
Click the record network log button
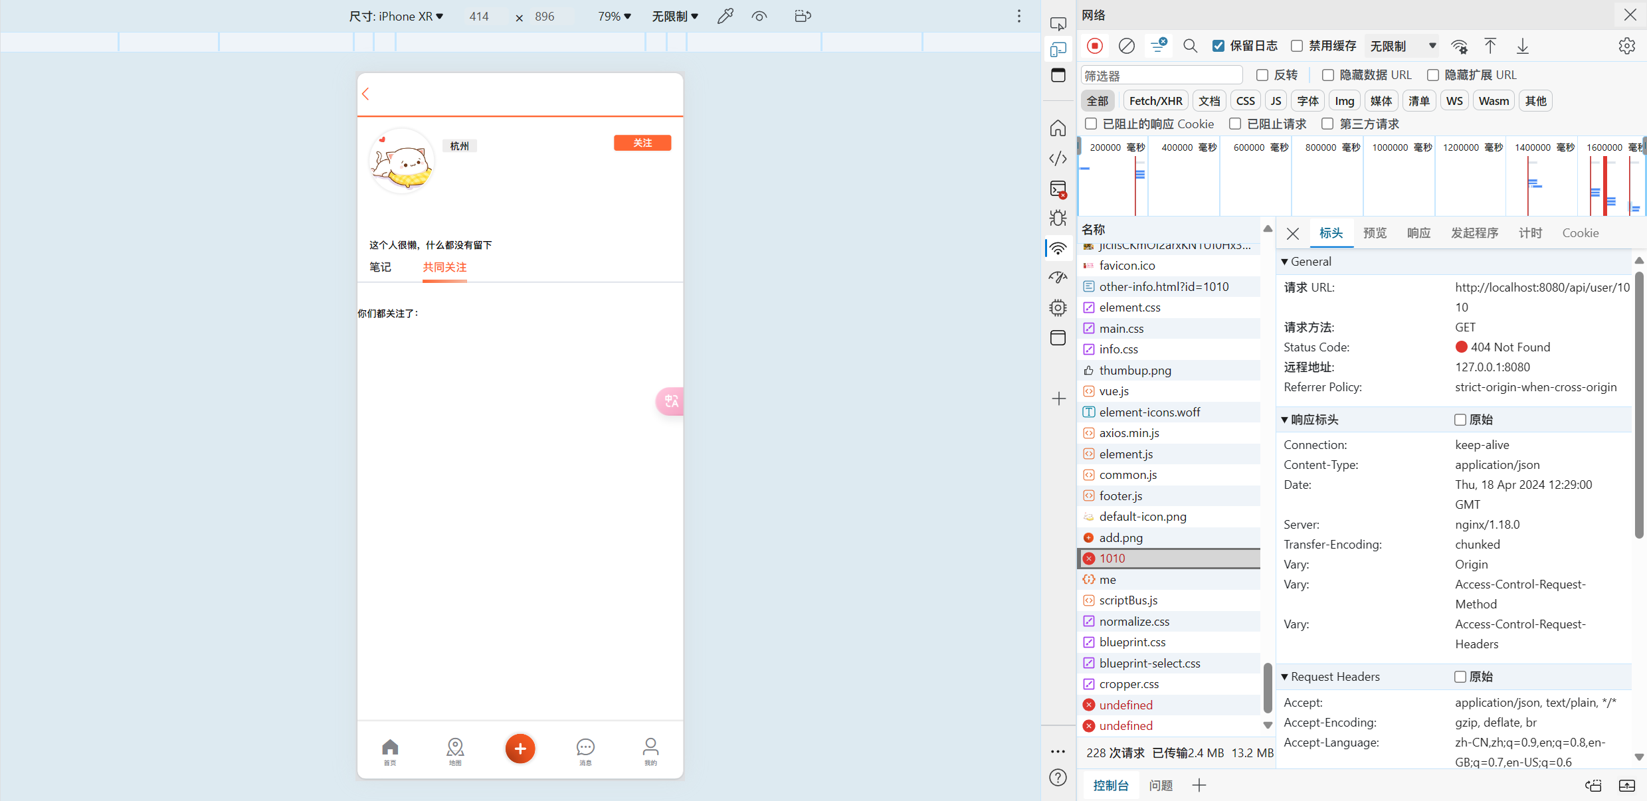1095,46
